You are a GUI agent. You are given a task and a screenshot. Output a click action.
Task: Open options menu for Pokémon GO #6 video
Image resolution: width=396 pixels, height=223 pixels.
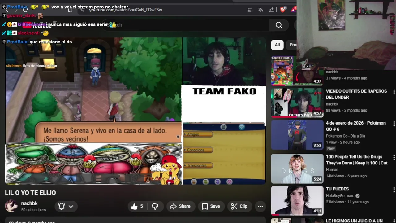[x=394, y=124]
